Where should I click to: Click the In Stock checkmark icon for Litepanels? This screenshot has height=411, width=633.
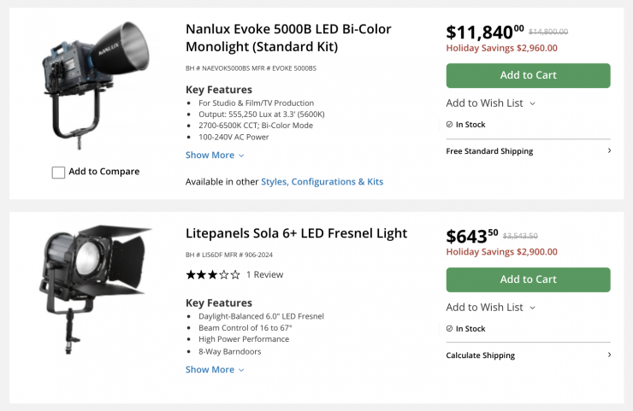tap(450, 328)
